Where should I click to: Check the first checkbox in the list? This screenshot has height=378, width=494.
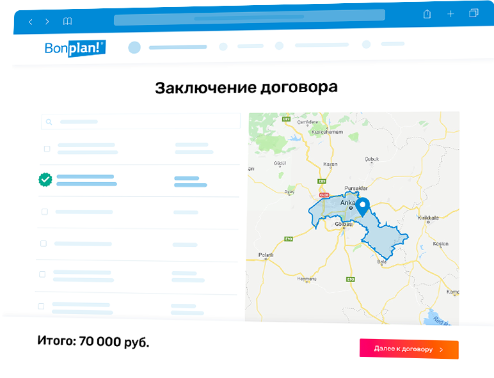[47, 148]
